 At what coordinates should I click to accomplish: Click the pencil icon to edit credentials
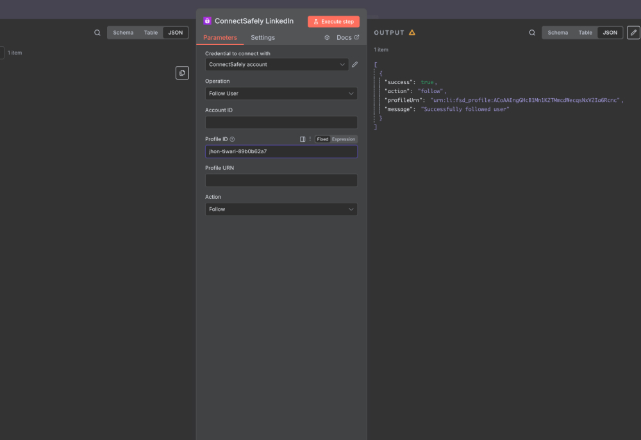[354, 64]
